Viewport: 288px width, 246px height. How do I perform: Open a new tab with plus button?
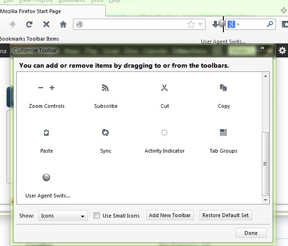[284, 10]
